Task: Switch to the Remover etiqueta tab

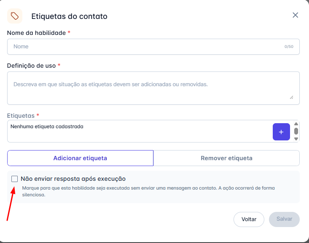Action: 226,158
